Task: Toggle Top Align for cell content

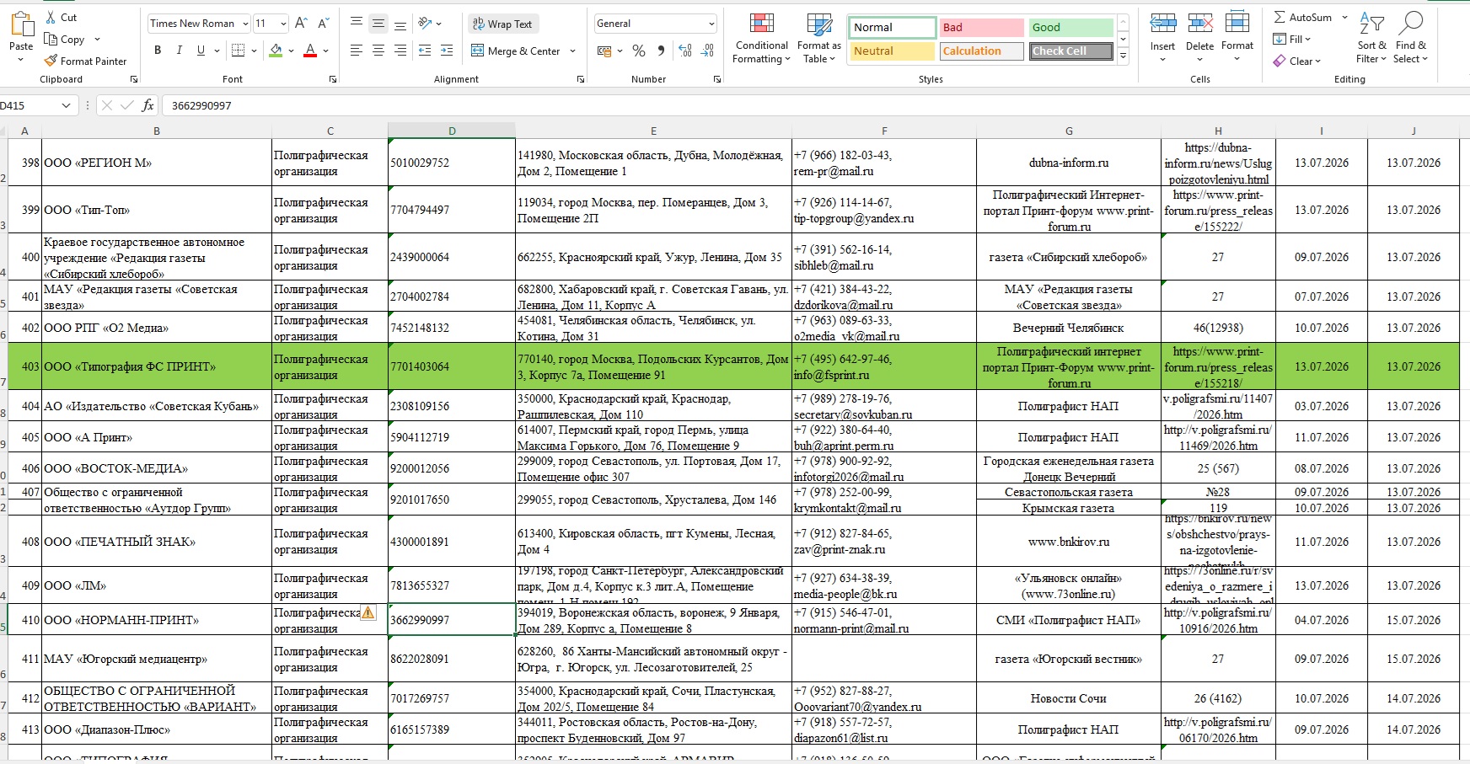Action: [357, 24]
